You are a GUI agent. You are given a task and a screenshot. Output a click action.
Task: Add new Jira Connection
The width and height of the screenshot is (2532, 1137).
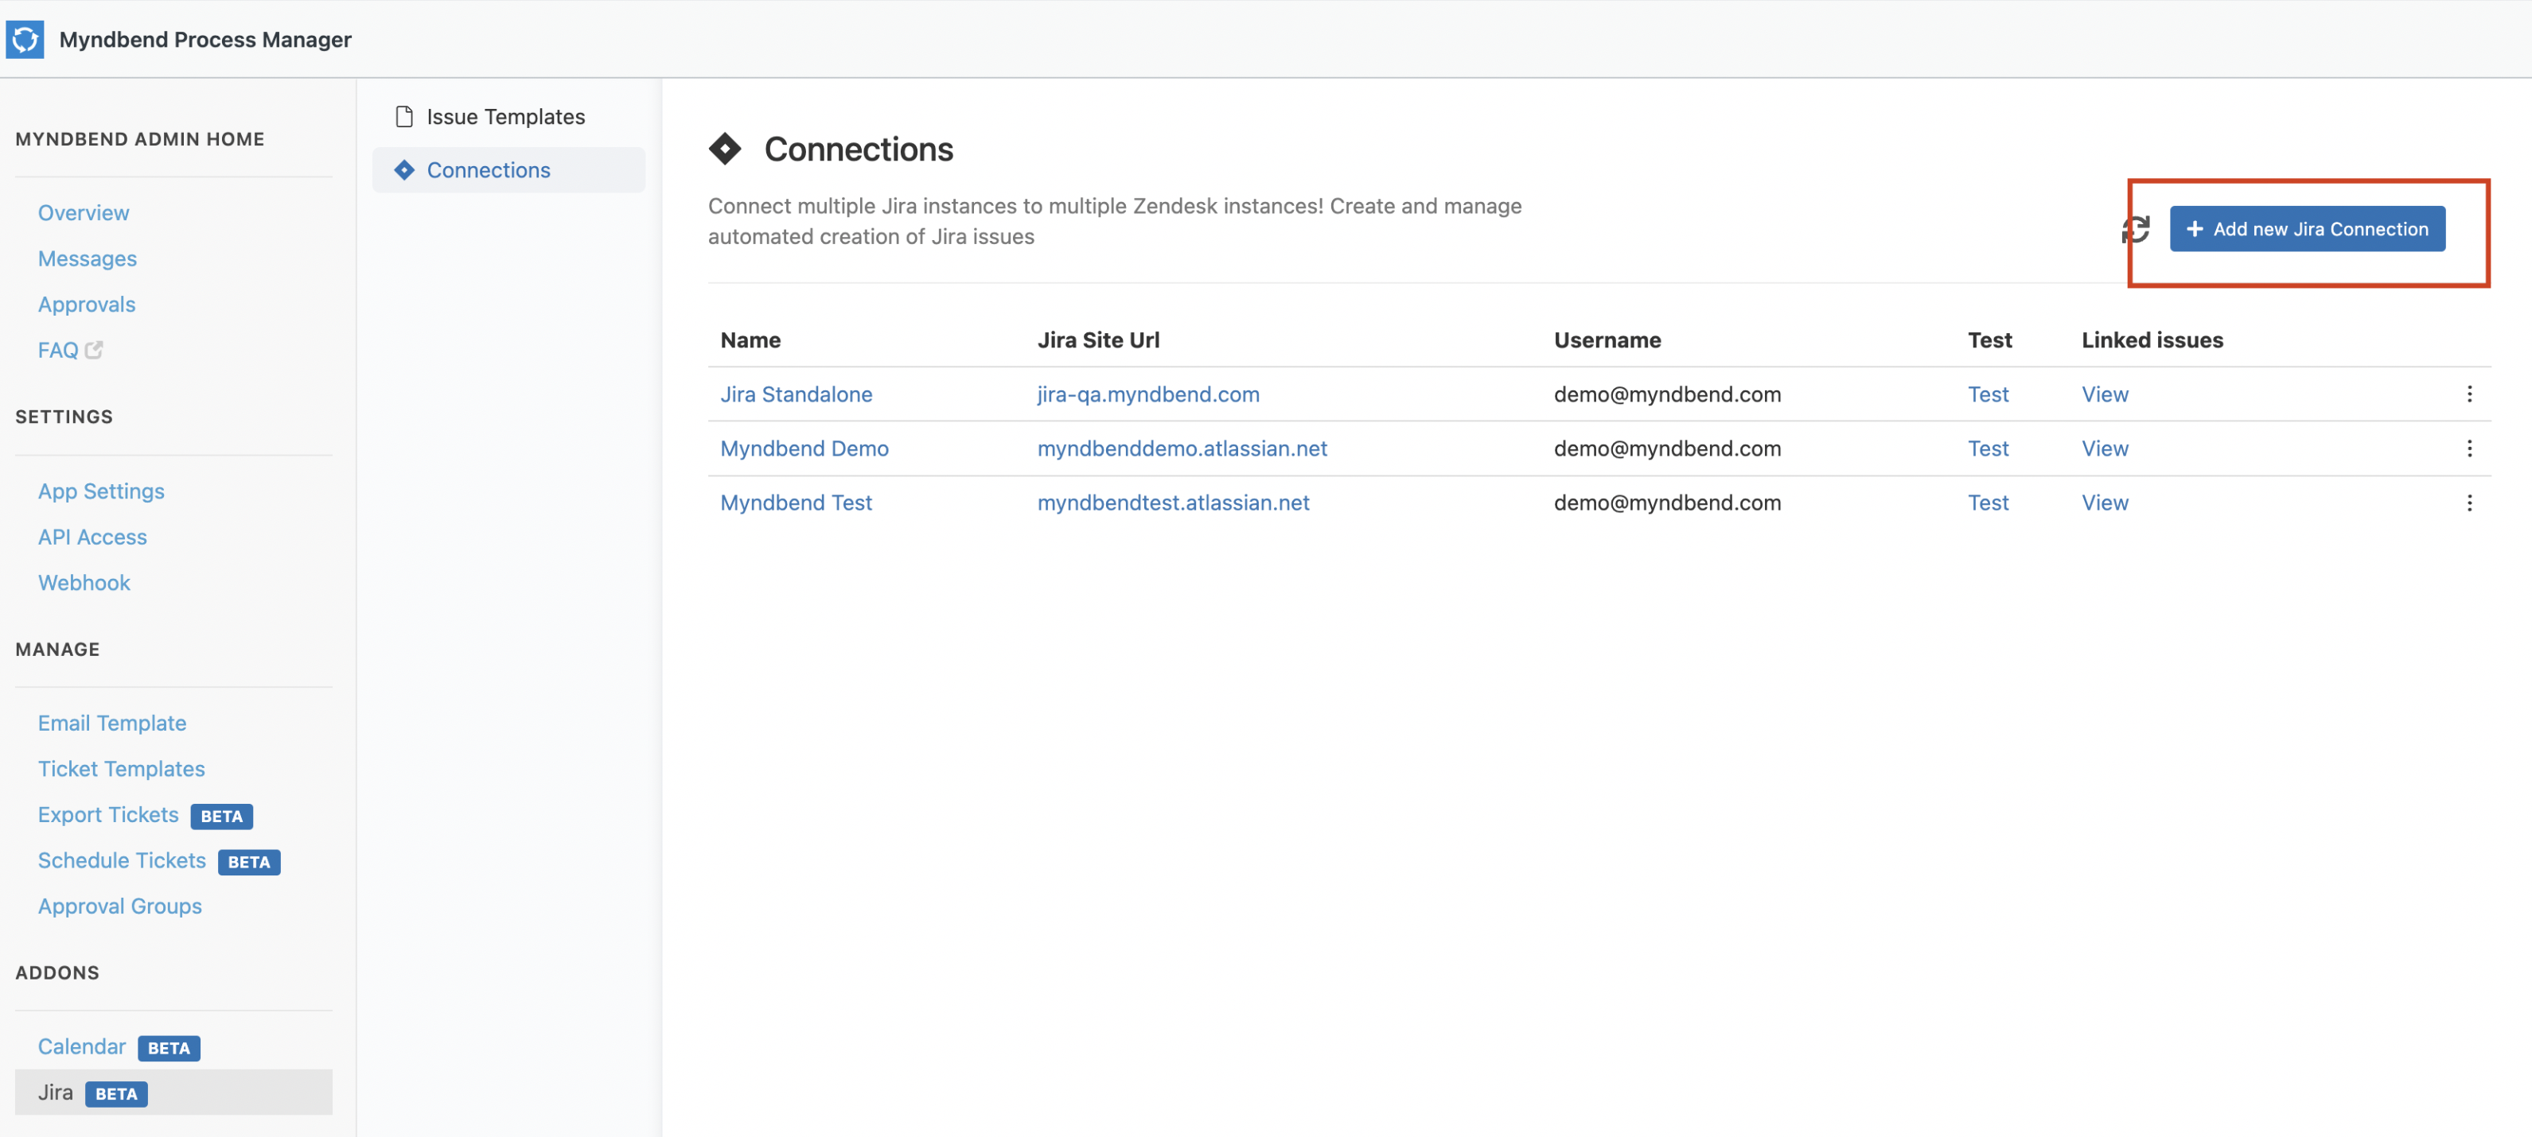[x=2307, y=229]
